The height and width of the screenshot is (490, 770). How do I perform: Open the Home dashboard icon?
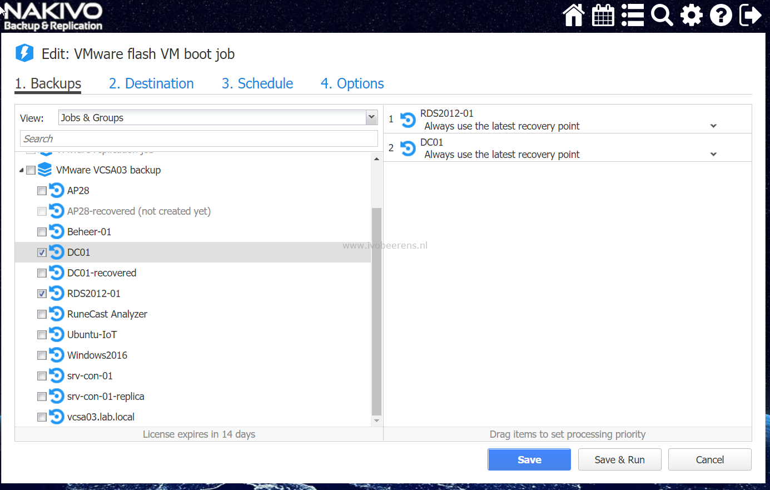click(x=574, y=16)
